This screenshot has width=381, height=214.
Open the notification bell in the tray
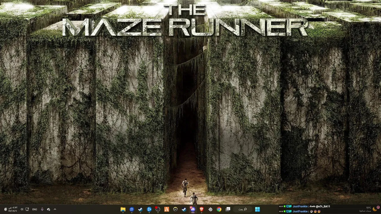[5, 209]
